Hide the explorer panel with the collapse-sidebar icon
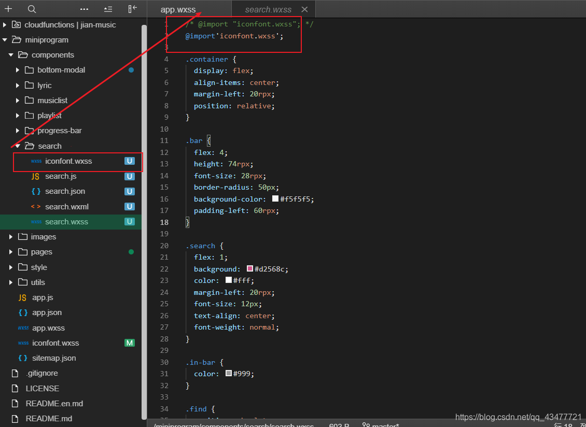The width and height of the screenshot is (586, 427). point(132,9)
